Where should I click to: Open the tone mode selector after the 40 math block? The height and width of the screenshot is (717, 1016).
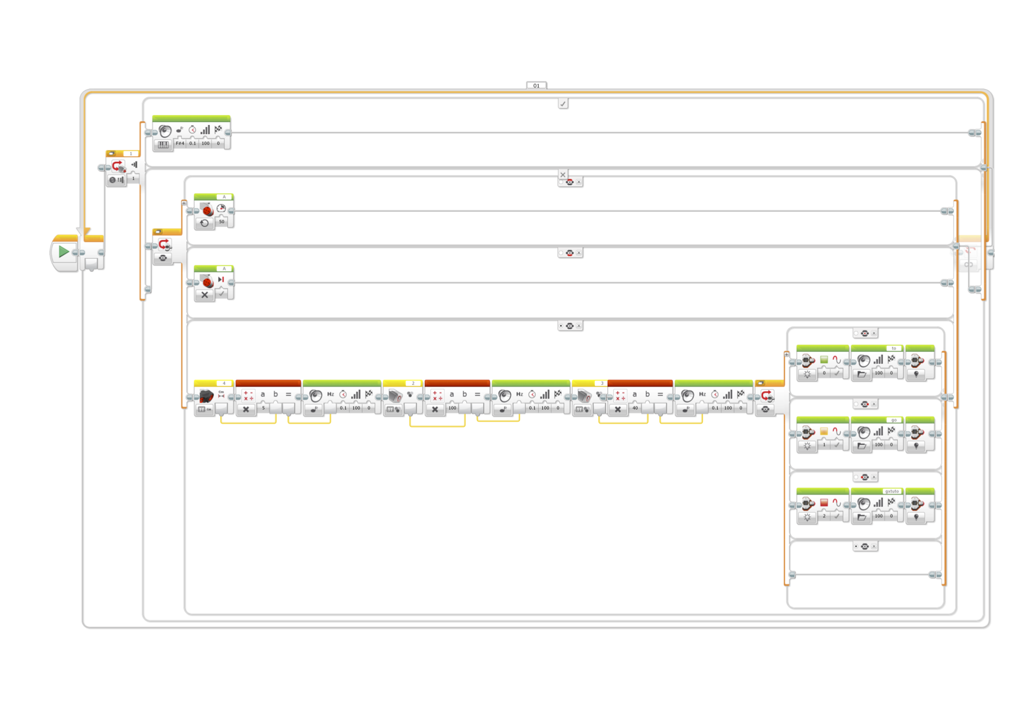pos(686,410)
